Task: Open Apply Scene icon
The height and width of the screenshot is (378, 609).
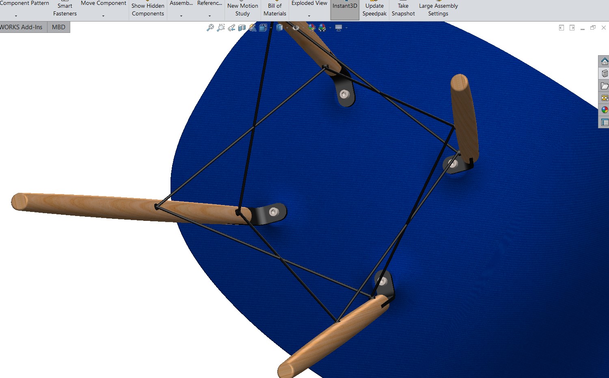Action: point(322,28)
